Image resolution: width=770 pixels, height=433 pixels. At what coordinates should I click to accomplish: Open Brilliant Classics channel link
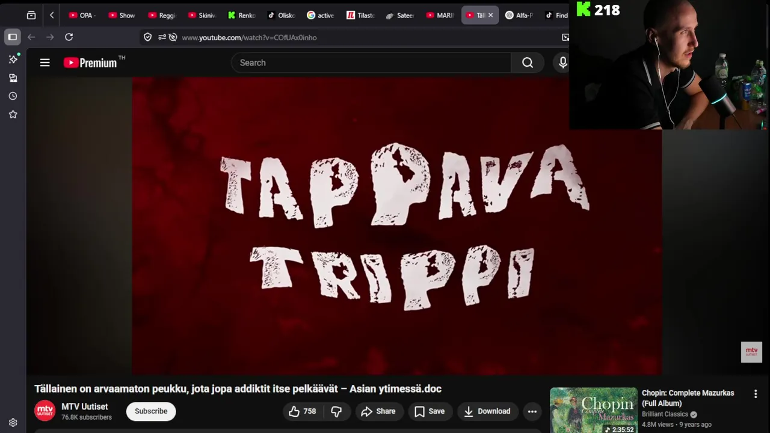[x=665, y=414]
